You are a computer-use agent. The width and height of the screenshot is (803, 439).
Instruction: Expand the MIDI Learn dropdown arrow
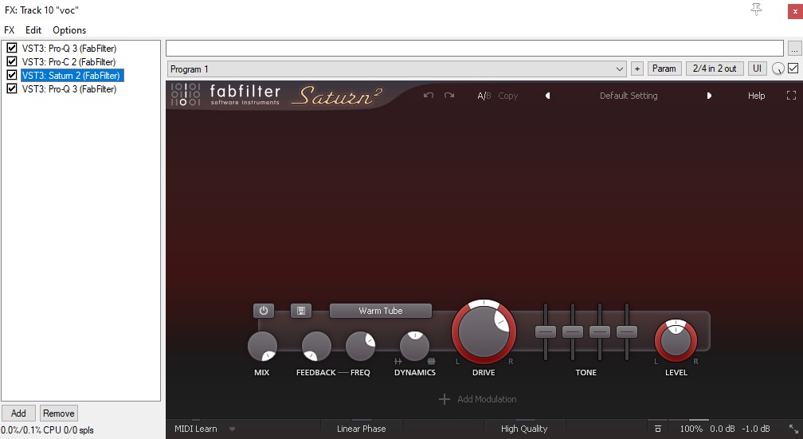232,429
